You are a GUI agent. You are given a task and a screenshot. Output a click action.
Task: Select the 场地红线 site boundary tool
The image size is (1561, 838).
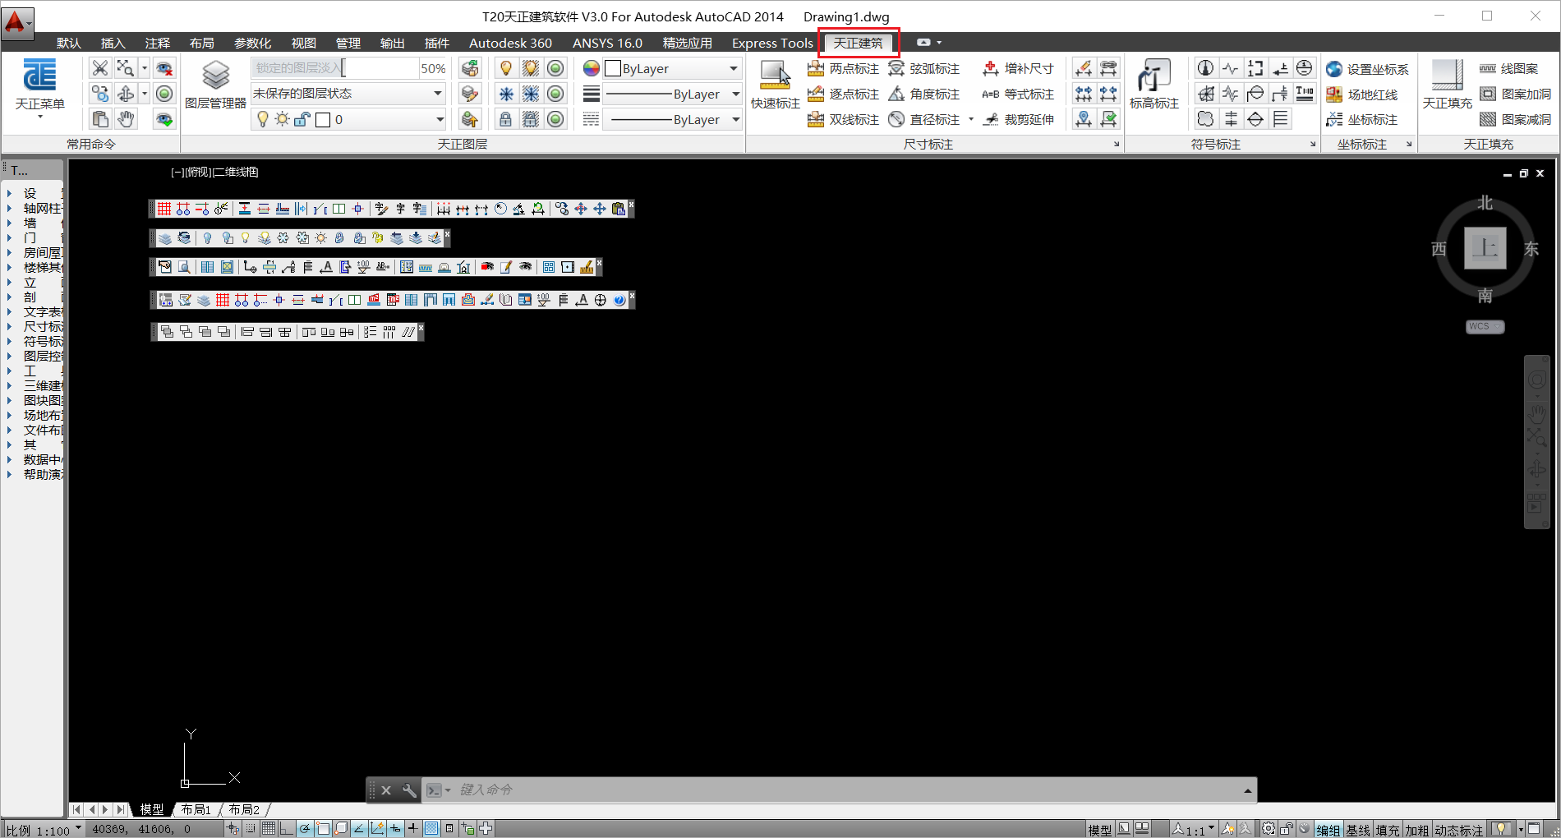click(x=1362, y=94)
